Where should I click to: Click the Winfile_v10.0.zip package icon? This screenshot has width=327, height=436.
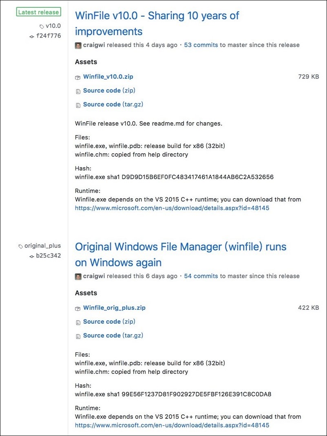coord(77,77)
